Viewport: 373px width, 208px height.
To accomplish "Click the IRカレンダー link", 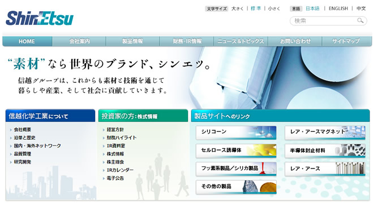I will (120, 170).
